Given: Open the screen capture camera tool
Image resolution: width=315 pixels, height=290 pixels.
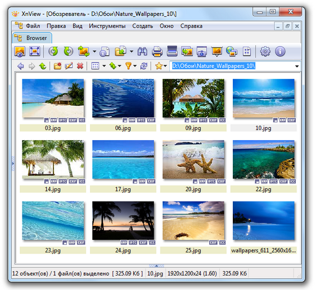Looking at the screenshot, I should point(202,51).
